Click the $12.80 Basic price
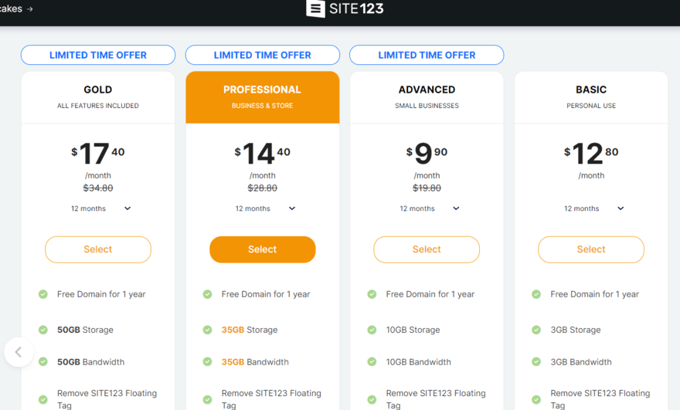Image resolution: width=680 pixels, height=410 pixels. click(x=591, y=154)
